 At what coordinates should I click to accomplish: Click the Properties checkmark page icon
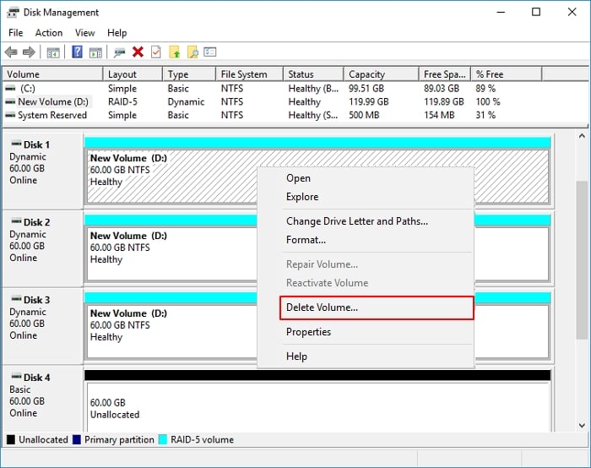click(155, 52)
